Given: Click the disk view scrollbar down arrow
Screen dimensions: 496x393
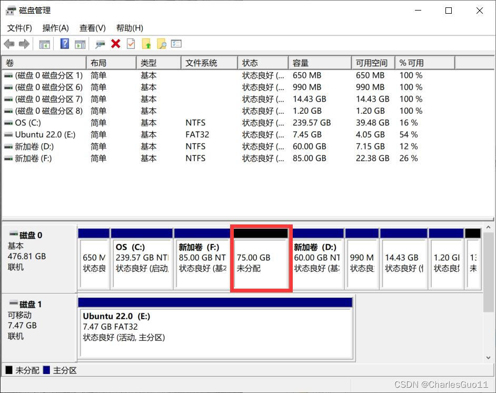Looking at the screenshot, I should (x=489, y=358).
